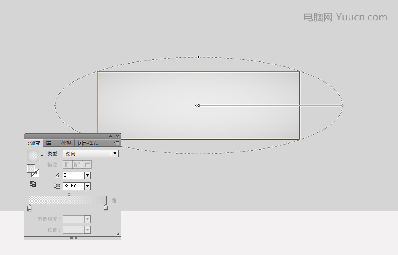Select the right gradient color stop
Image resolution: width=398 pixels, height=255 pixels.
106,207
